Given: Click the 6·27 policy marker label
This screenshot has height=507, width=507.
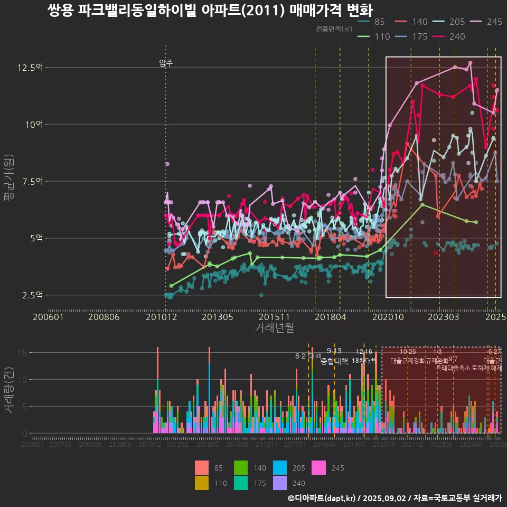Looking at the screenshot, I should 495,352.
